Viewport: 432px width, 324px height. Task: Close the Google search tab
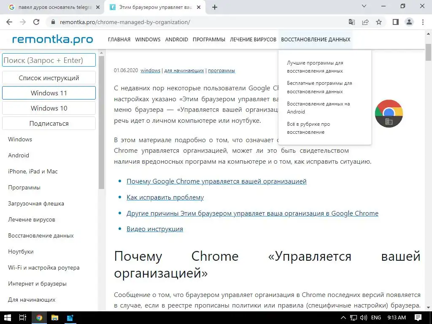point(97,8)
